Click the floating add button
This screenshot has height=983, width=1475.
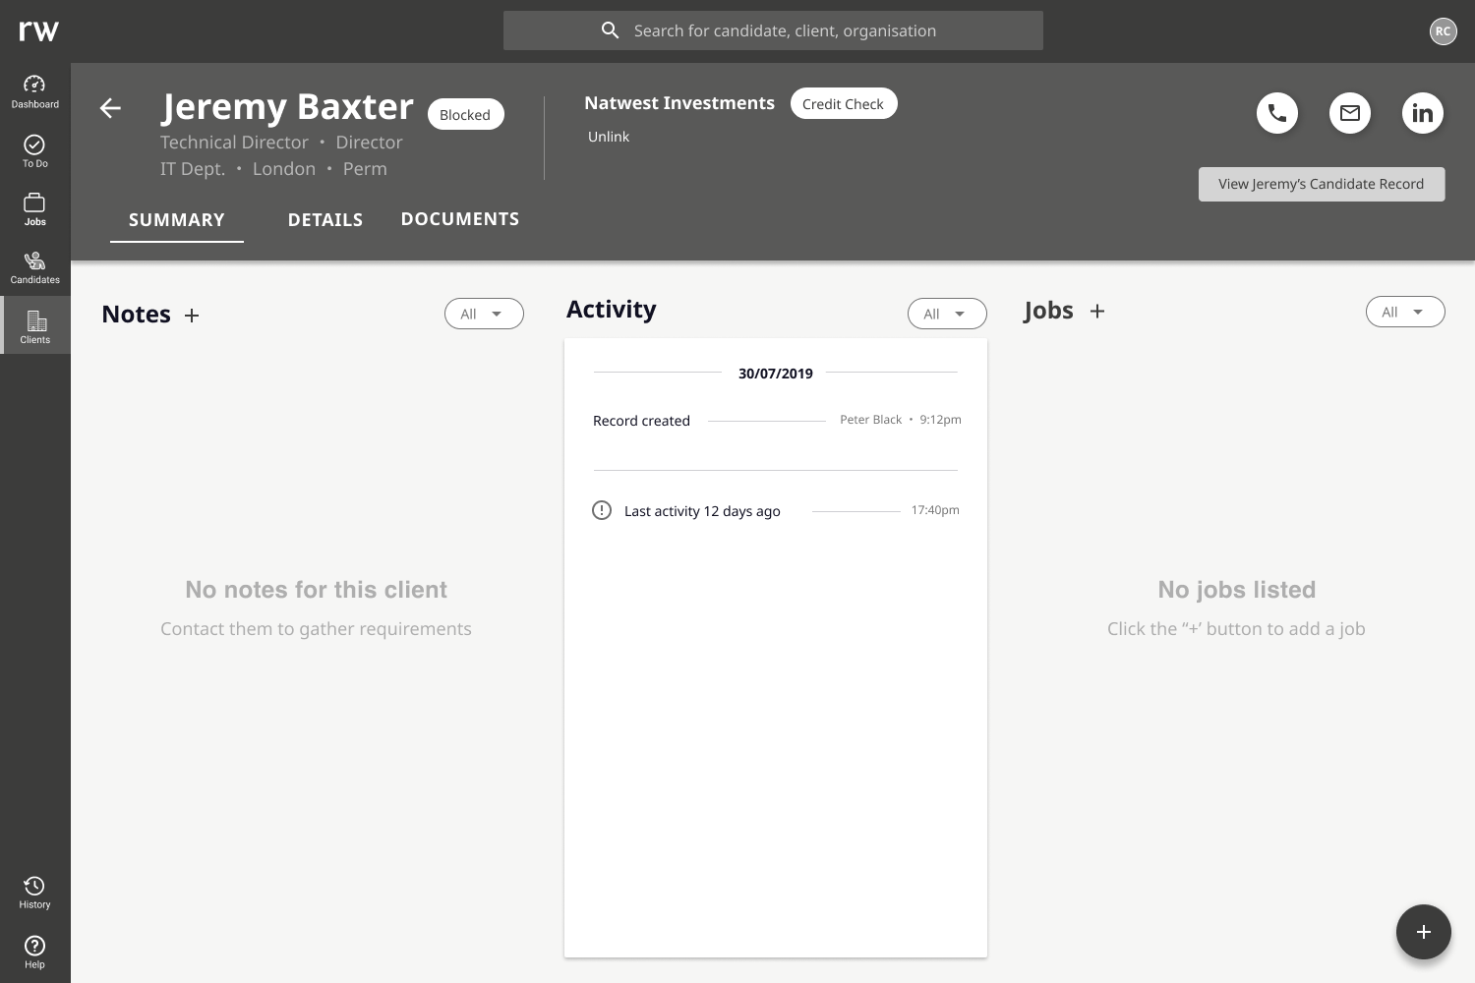[1424, 932]
